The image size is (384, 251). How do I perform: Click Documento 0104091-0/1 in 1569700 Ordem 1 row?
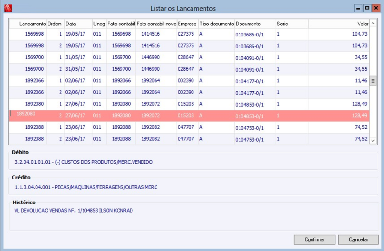point(249,58)
